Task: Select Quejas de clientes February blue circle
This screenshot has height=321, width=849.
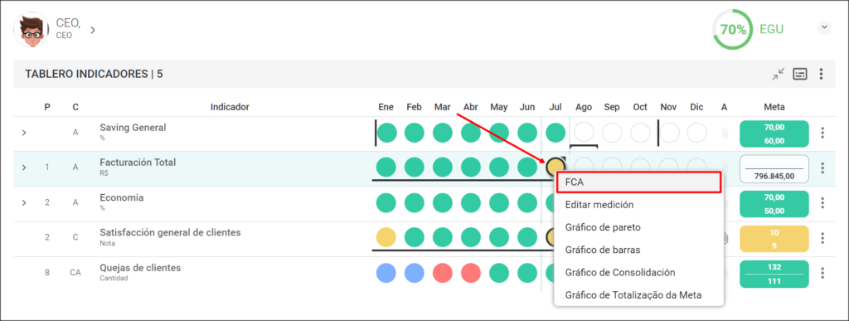Action: pyautogui.click(x=415, y=272)
